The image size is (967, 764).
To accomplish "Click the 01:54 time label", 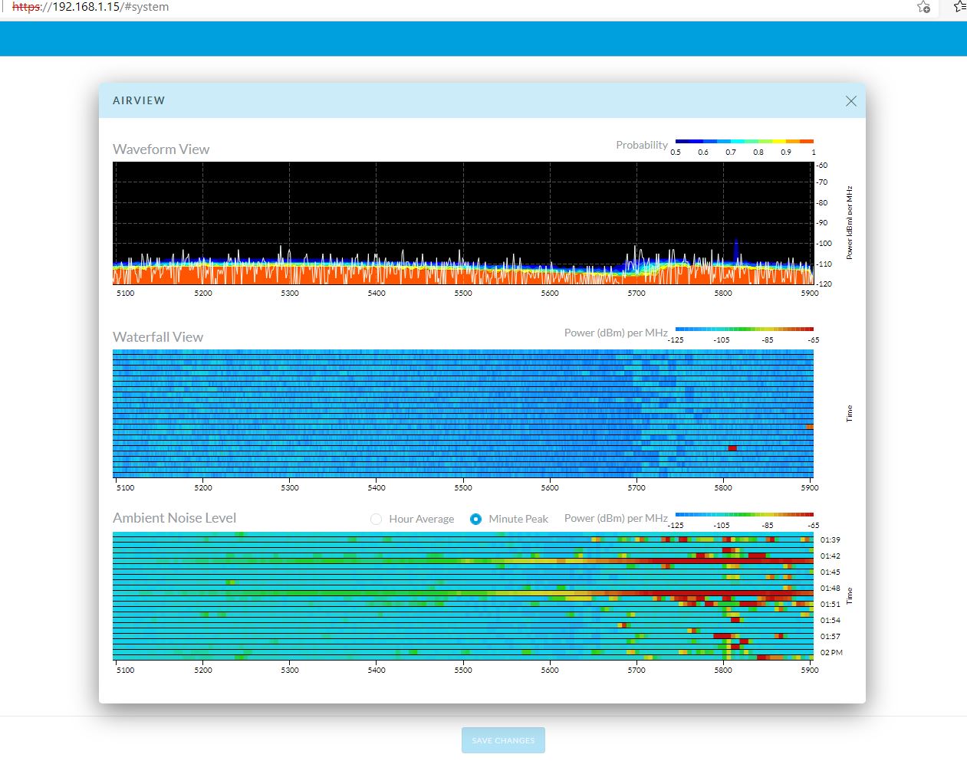I will (x=830, y=621).
